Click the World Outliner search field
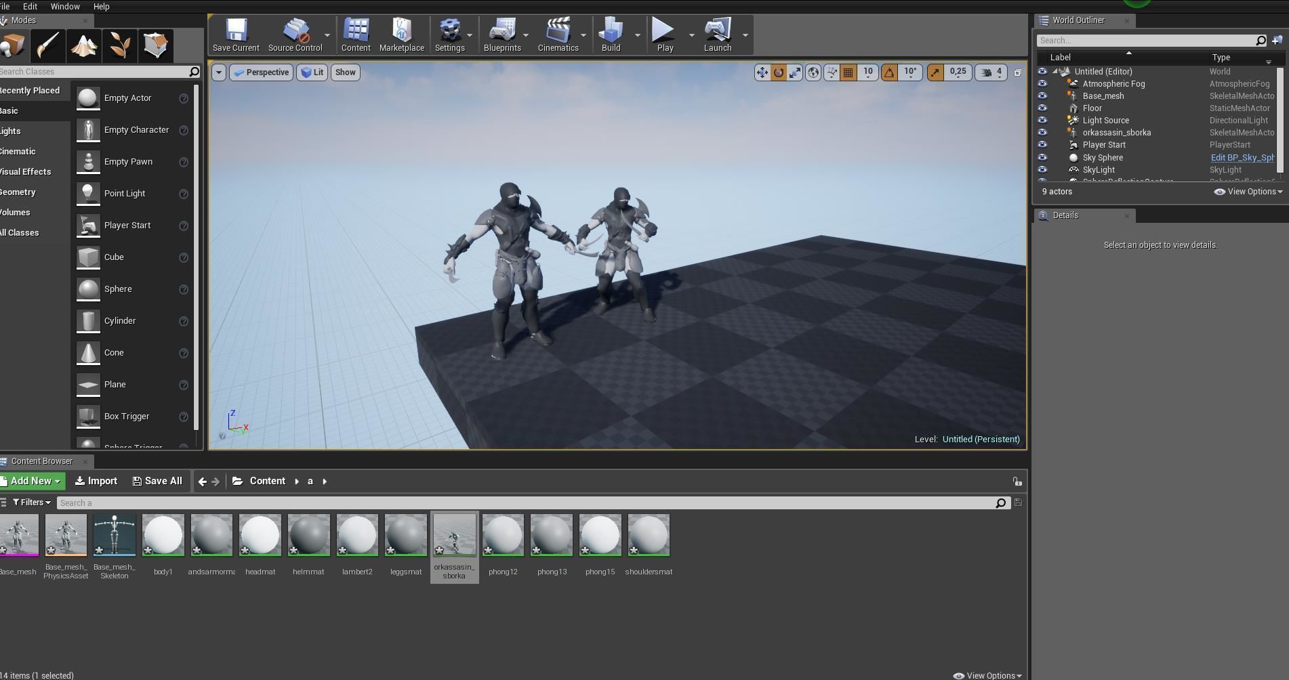The image size is (1289, 680). 1152,41
